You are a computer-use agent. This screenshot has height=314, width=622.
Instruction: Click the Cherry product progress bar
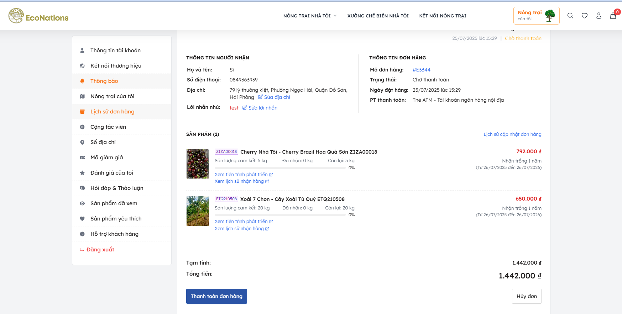pyautogui.click(x=280, y=168)
